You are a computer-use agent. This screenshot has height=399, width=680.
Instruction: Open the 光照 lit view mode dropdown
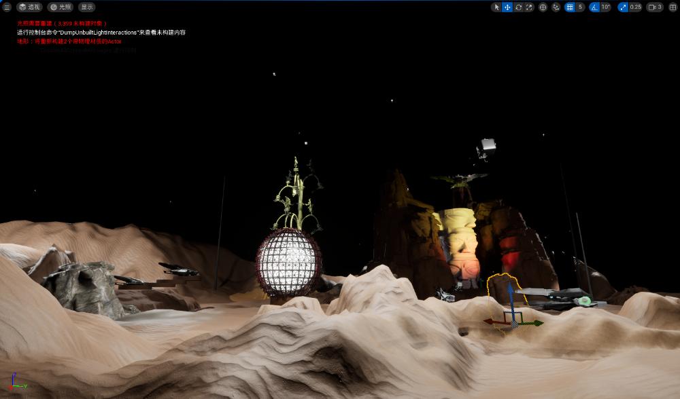pyautogui.click(x=61, y=7)
